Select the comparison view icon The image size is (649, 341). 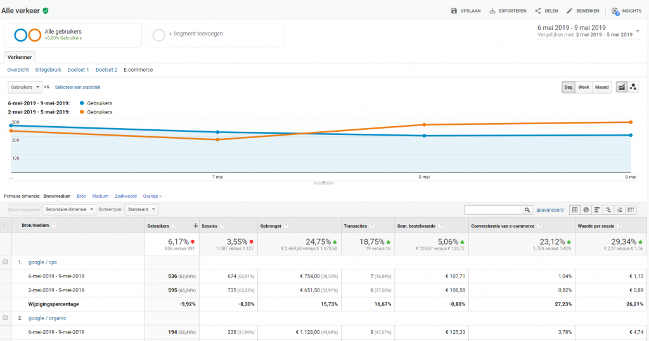pos(608,210)
